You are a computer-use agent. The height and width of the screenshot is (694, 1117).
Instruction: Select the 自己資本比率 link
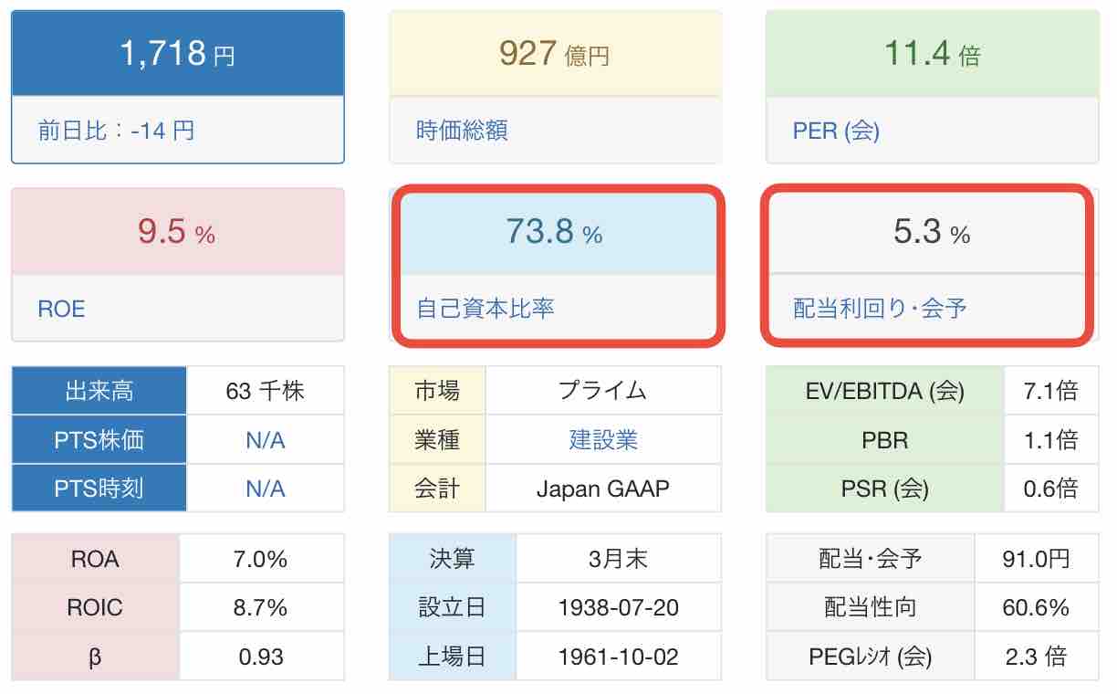point(485,308)
